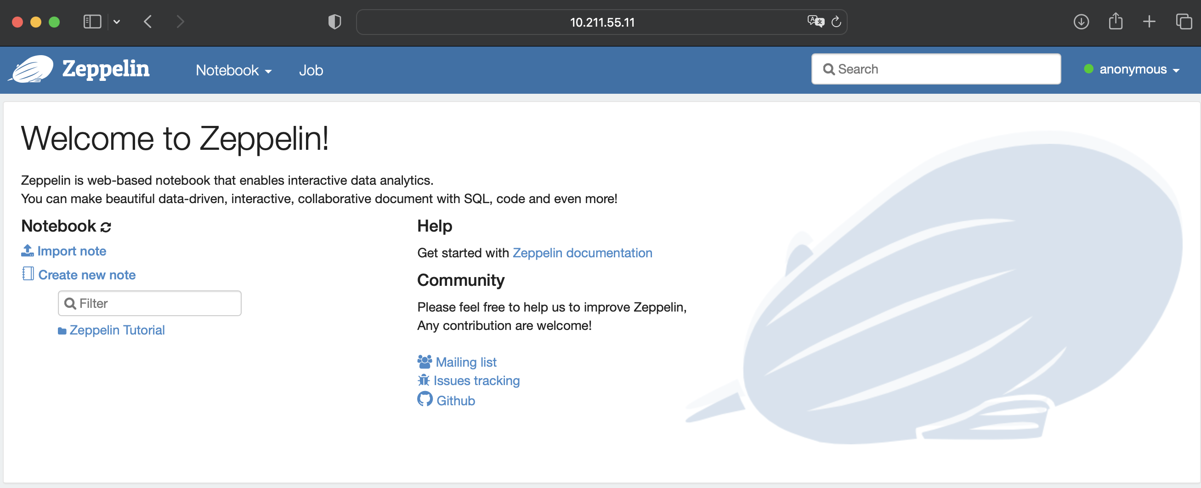The width and height of the screenshot is (1201, 488).
Task: Click the Help heading
Action: pos(435,226)
